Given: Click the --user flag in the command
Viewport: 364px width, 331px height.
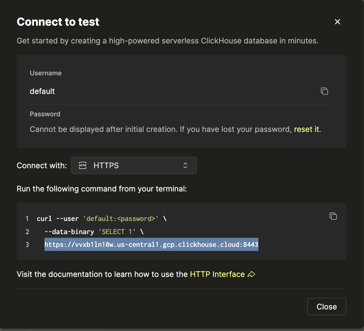Looking at the screenshot, I should click(67, 219).
